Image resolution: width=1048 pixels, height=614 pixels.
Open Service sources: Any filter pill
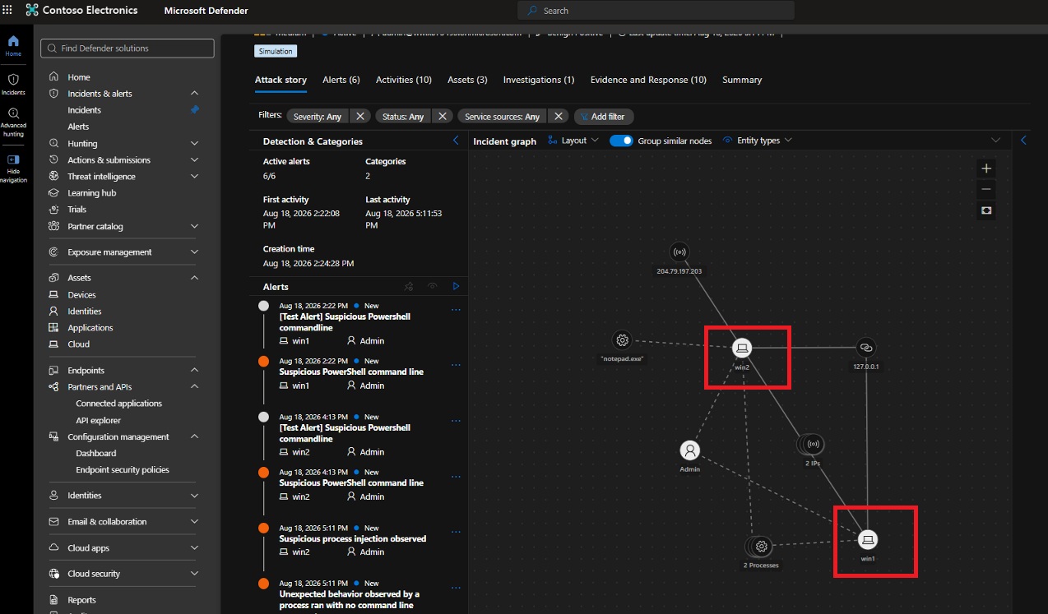coord(502,116)
